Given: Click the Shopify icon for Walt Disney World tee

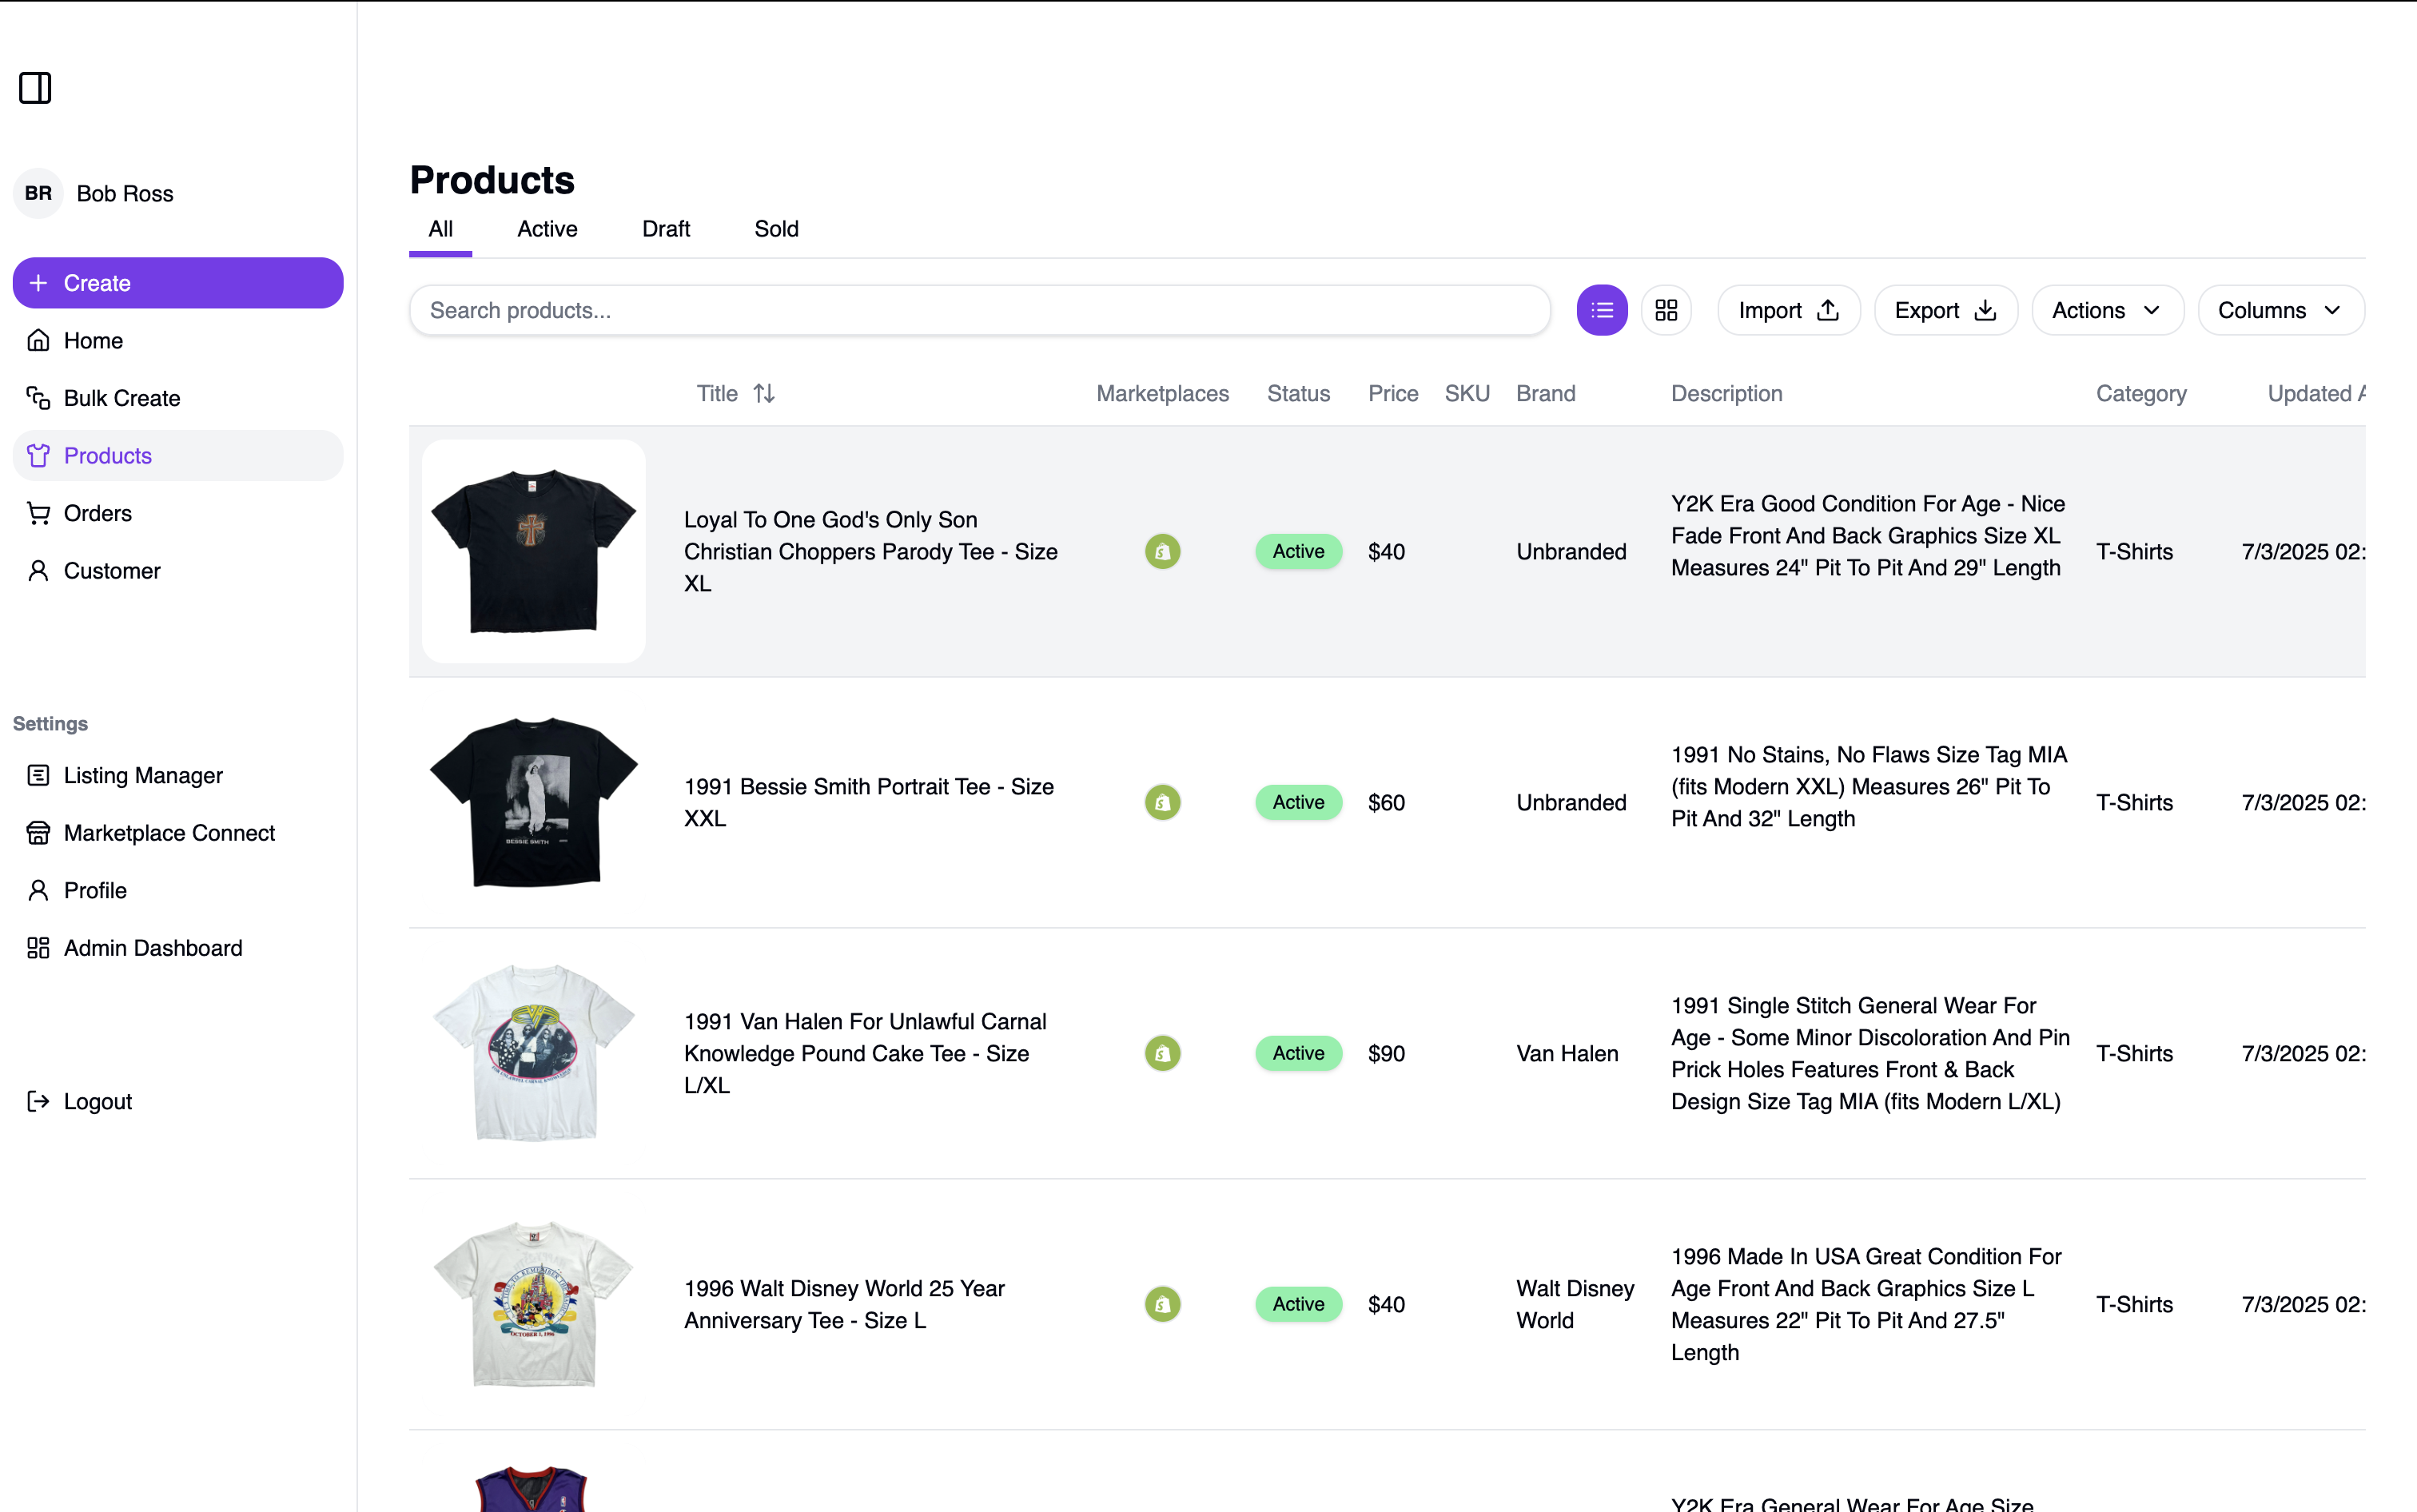Looking at the screenshot, I should pyautogui.click(x=1162, y=1304).
